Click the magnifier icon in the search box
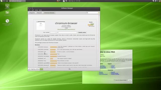 [87, 13]
